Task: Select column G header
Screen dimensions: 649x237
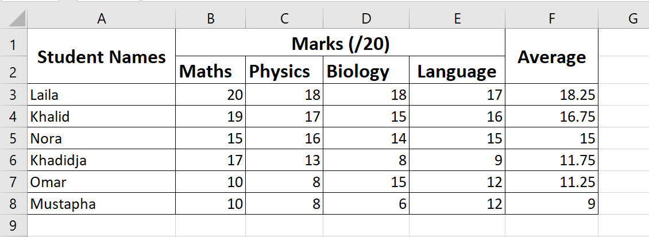Action: point(633,19)
